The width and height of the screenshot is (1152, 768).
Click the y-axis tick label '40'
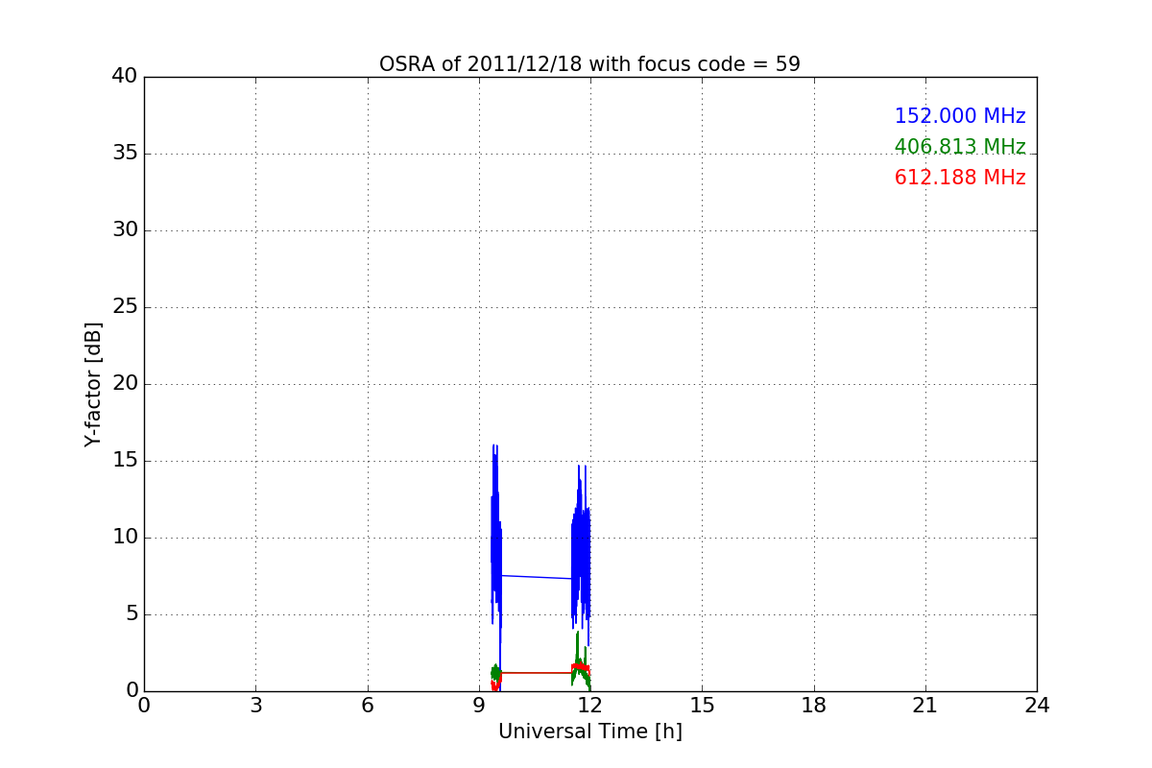coord(125,77)
